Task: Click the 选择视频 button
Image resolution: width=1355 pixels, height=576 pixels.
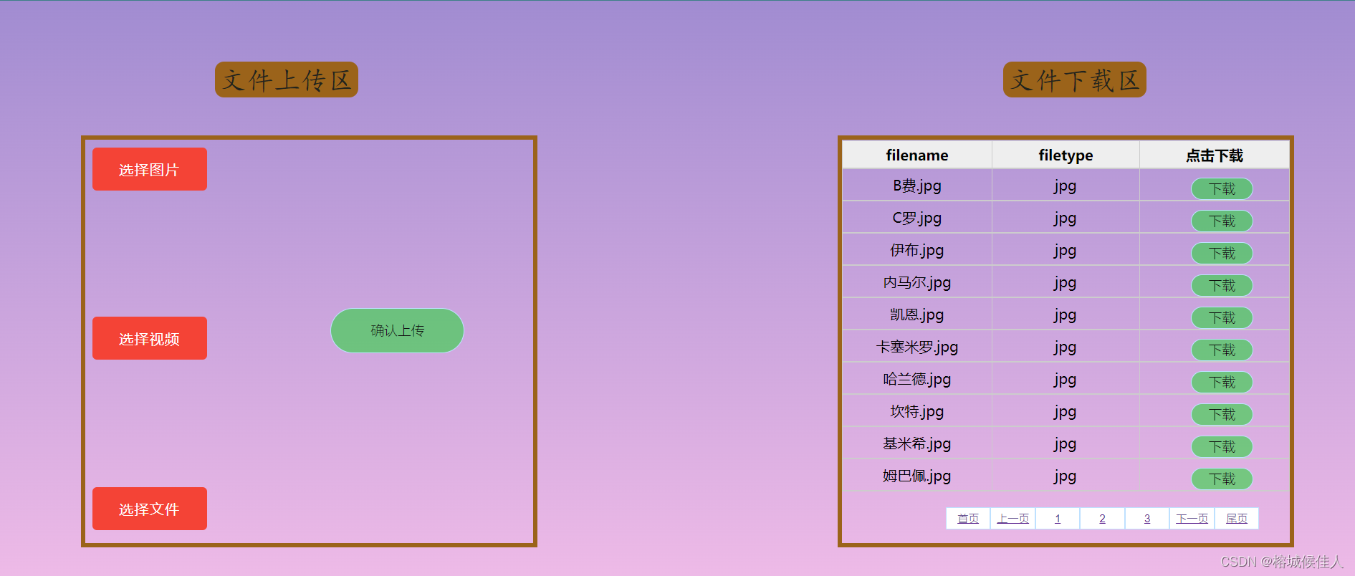Action: [150, 338]
